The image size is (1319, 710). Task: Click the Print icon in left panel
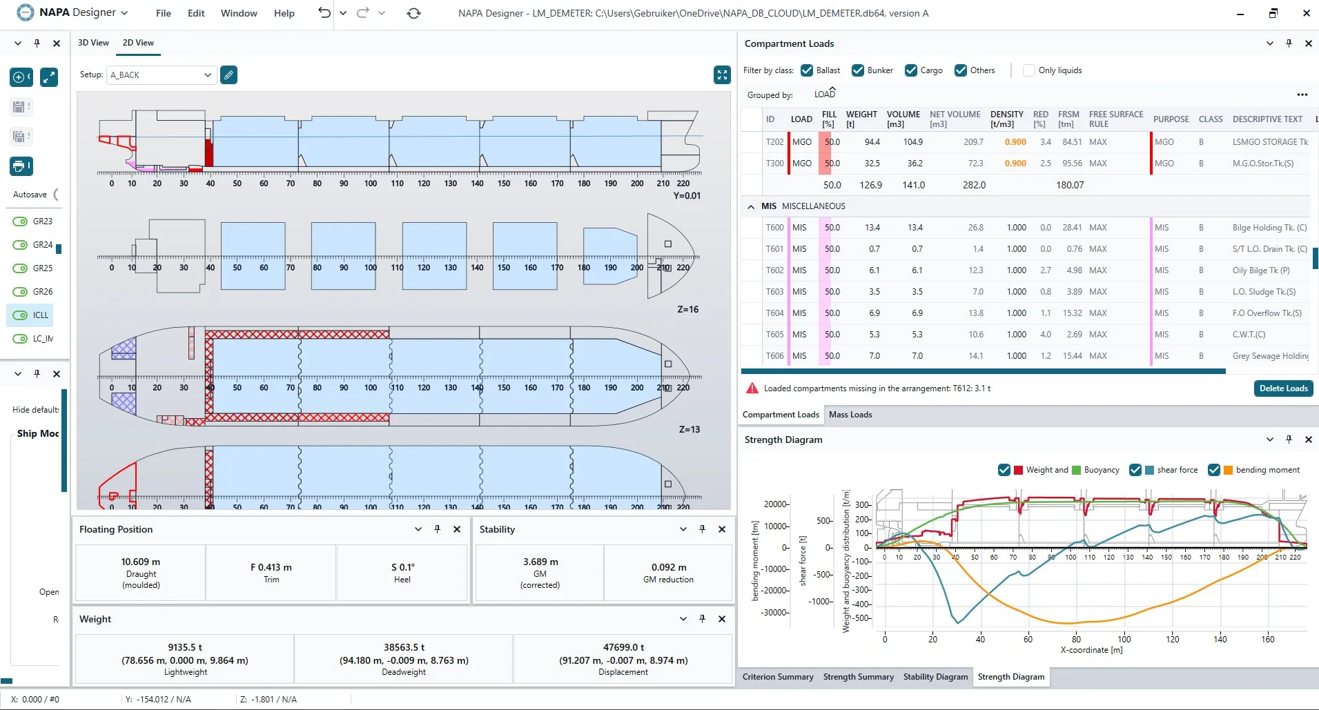pos(21,166)
